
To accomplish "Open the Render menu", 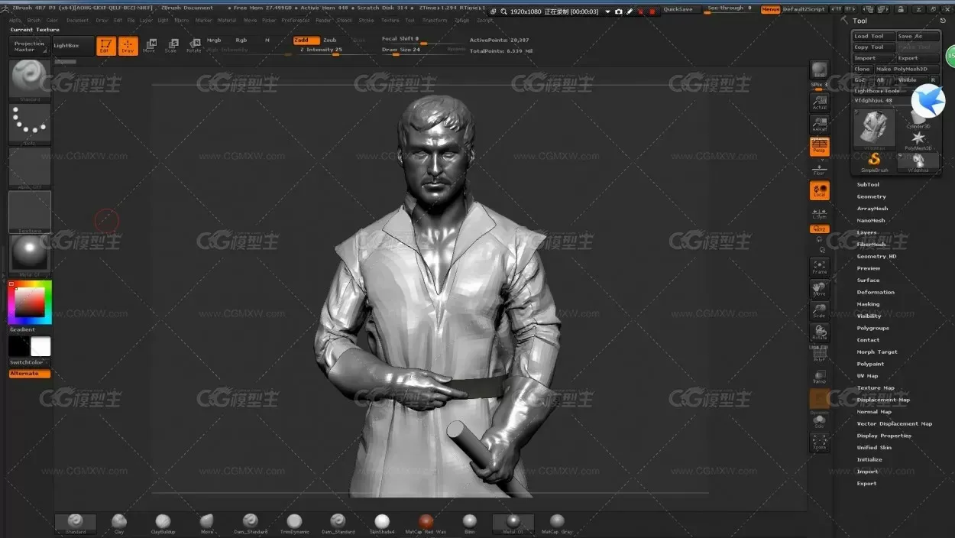I will (323, 21).
